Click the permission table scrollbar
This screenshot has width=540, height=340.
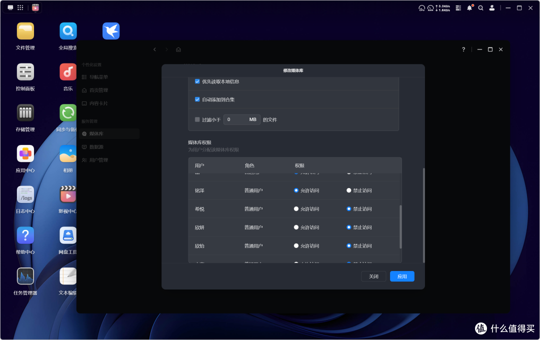coord(400,226)
